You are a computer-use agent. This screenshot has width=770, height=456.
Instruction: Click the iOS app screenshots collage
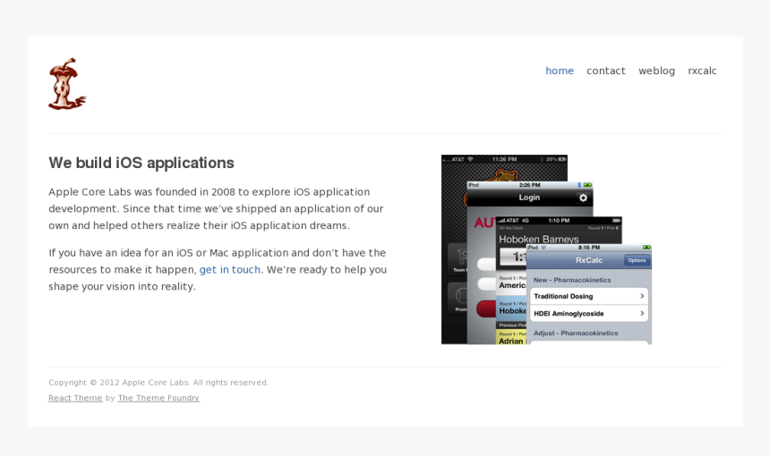coord(546,249)
